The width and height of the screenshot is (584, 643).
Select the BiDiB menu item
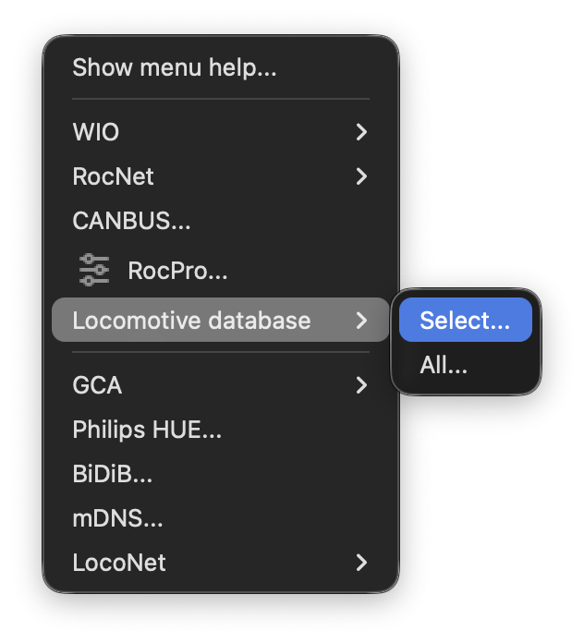click(x=112, y=474)
